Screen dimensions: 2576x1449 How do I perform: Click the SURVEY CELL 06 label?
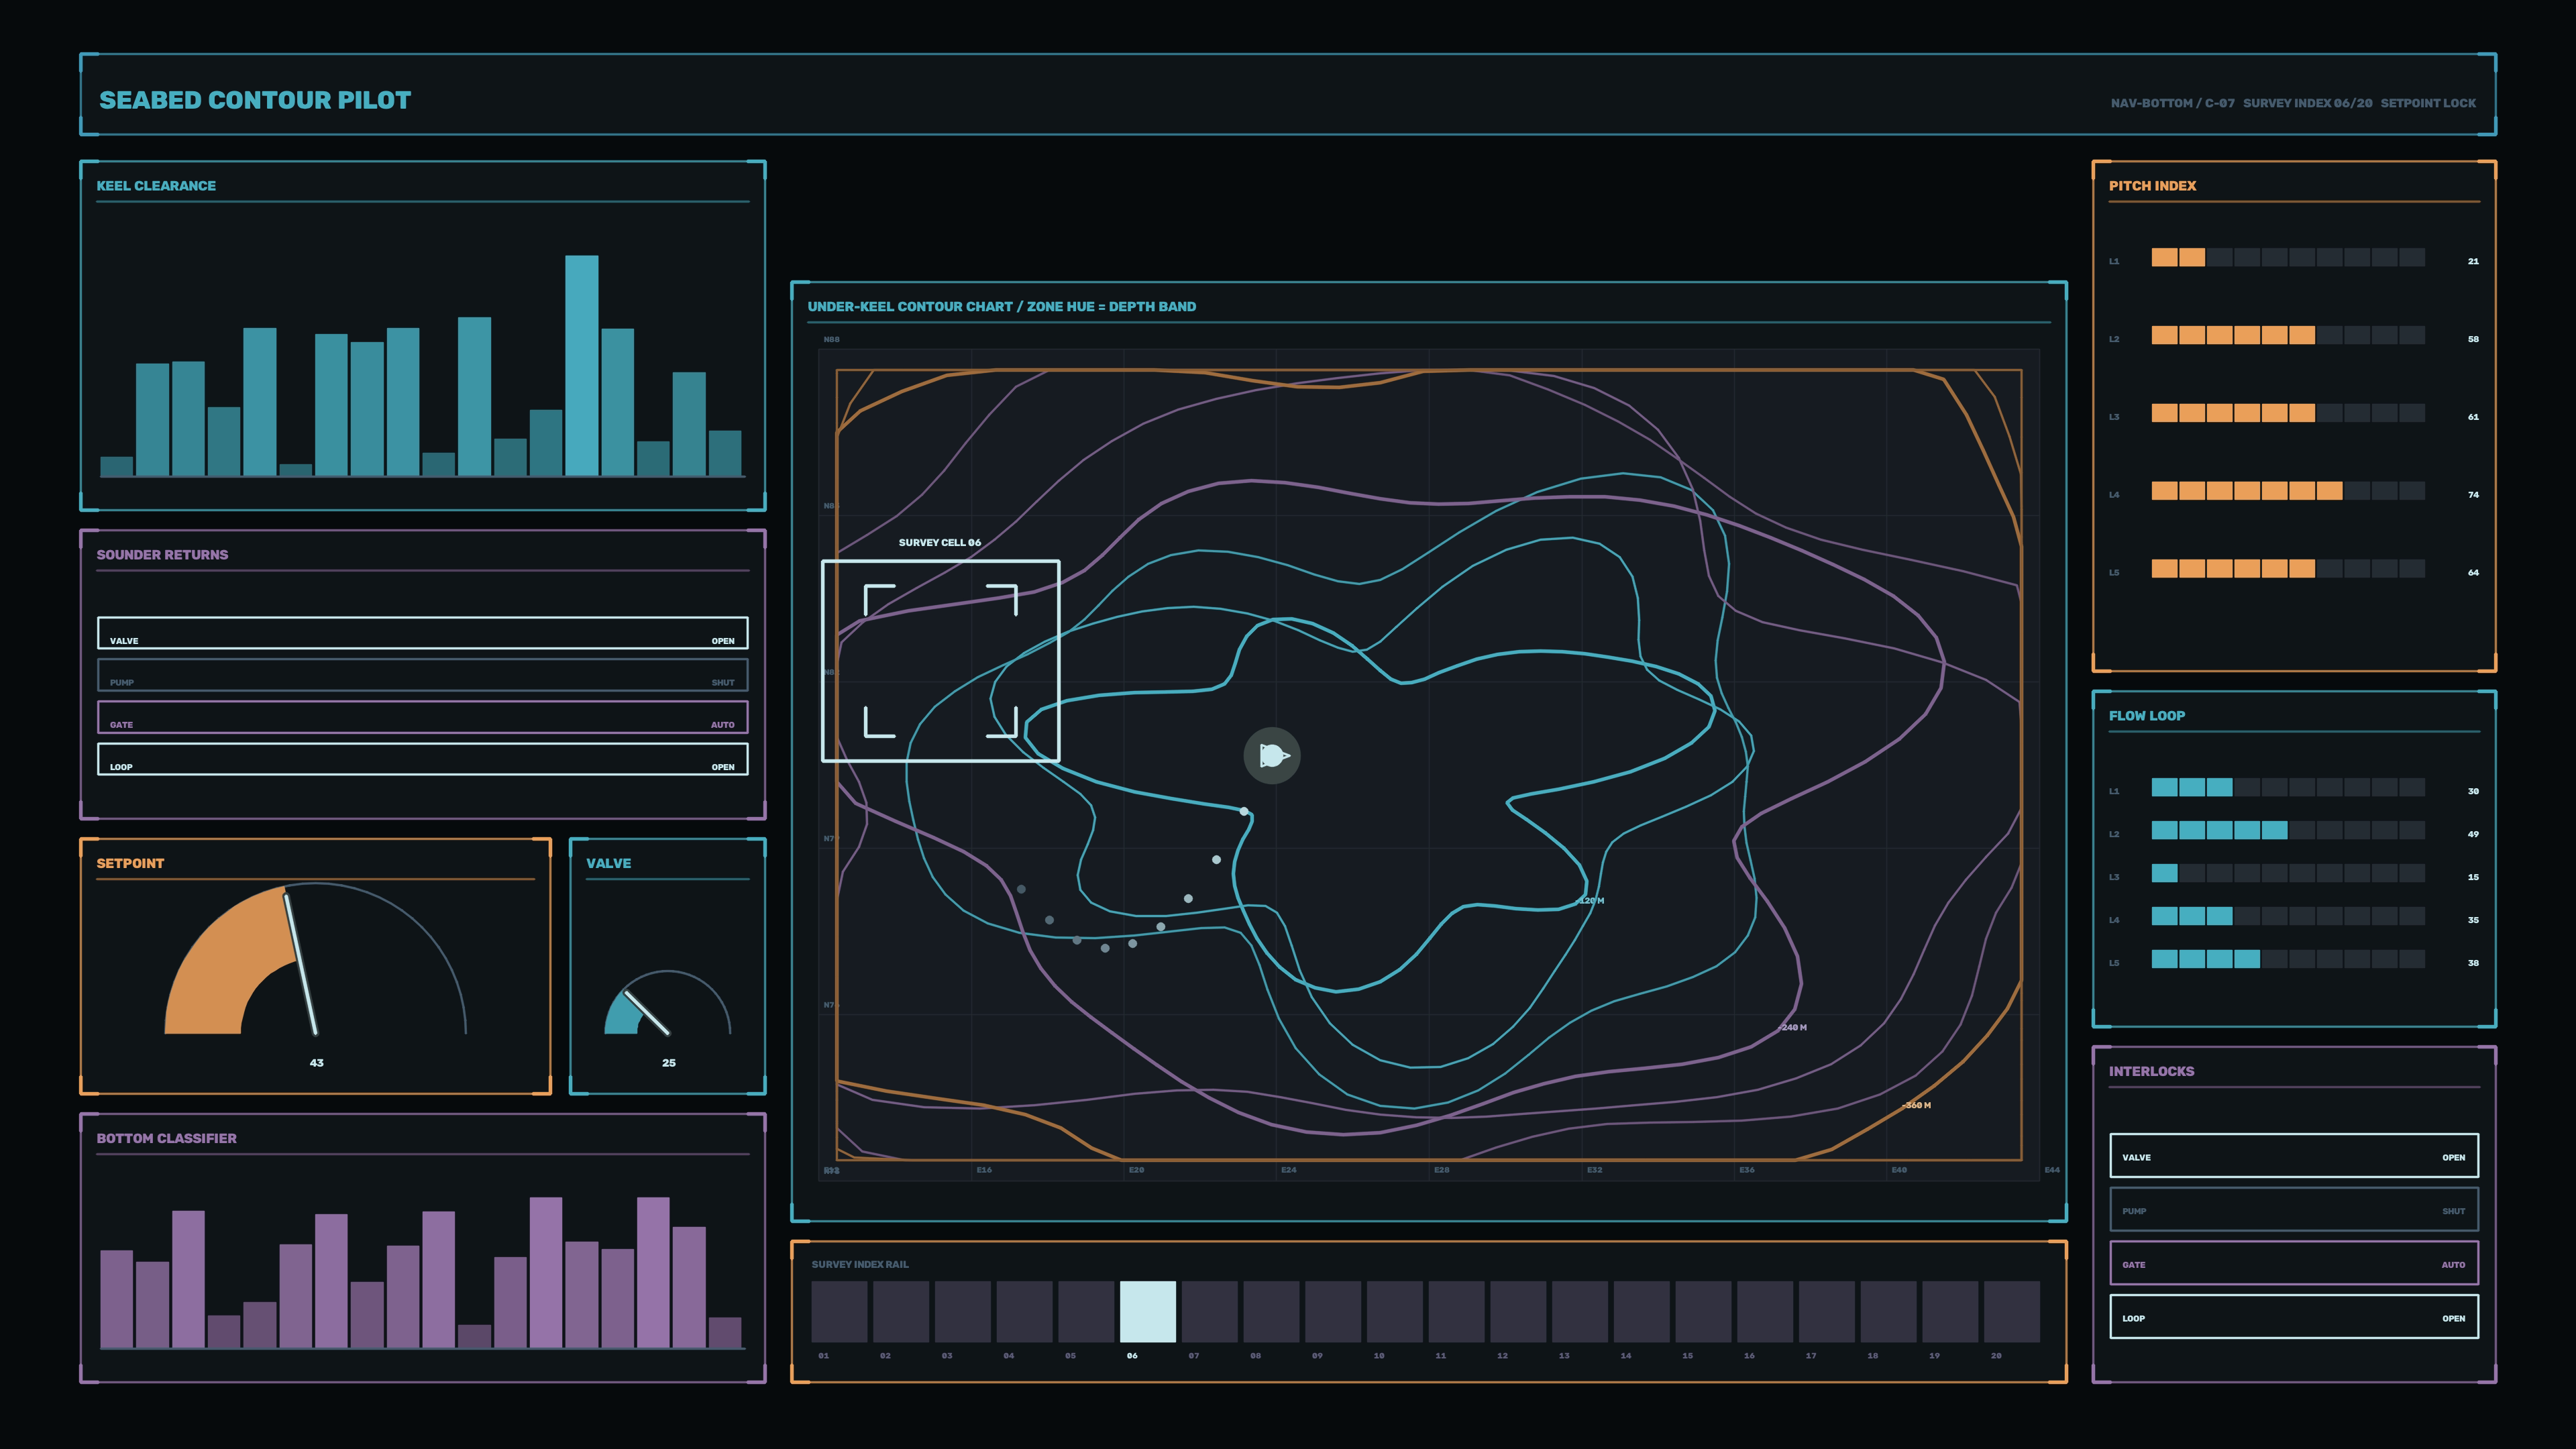click(940, 543)
